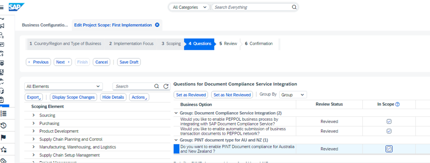
Task: Click the Save Draft button
Action: click(129, 62)
